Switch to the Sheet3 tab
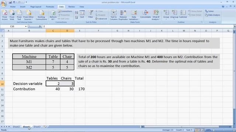Screen dimensions: 236x132 (x=37, y=127)
